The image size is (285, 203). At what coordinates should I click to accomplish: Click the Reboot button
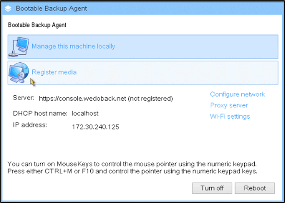255,188
